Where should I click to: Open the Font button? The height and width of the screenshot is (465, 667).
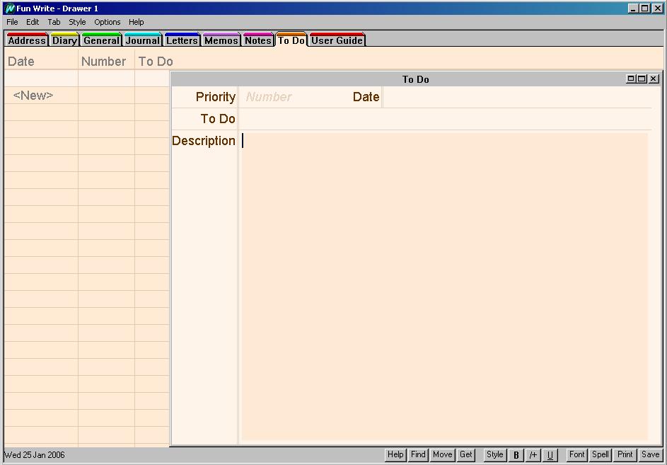point(577,455)
